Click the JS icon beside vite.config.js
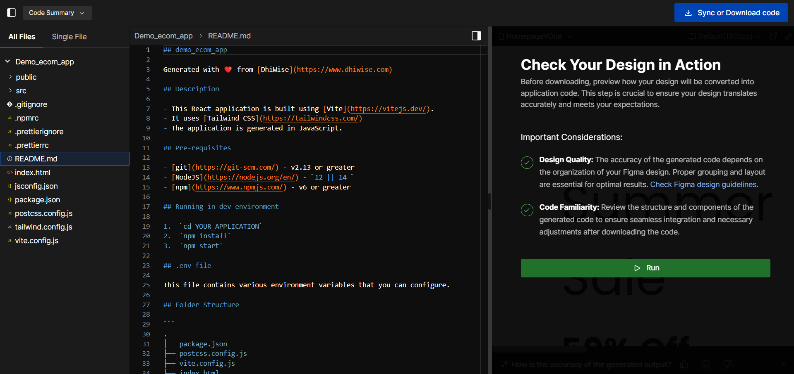The width and height of the screenshot is (794, 374). [10, 241]
